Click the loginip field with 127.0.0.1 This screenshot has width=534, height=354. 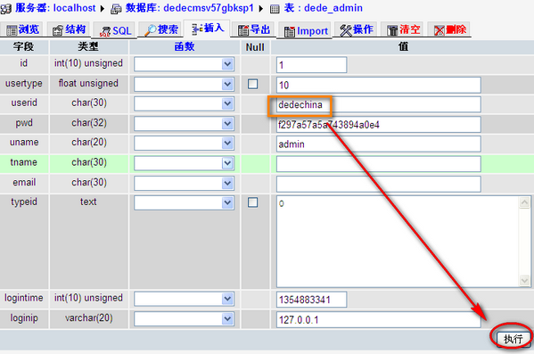pyautogui.click(x=379, y=319)
